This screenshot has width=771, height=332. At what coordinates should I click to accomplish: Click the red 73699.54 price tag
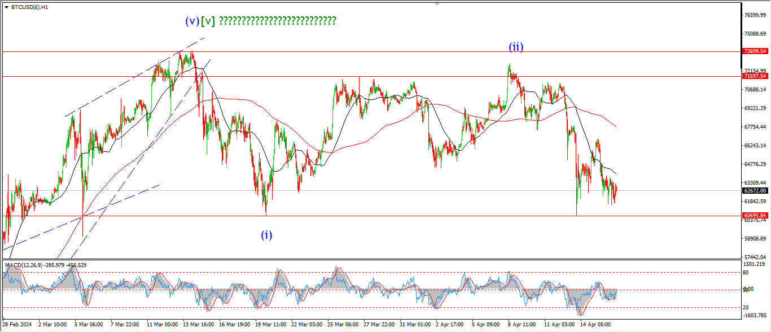[755, 51]
